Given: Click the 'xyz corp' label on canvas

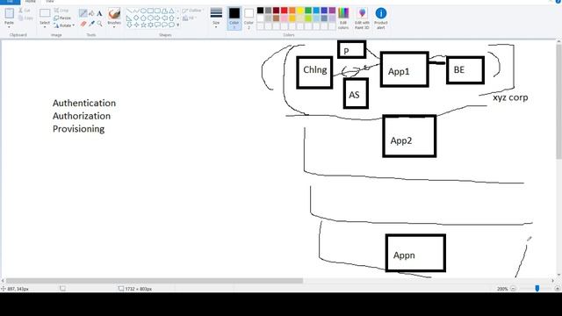Looking at the screenshot, I should click(510, 97).
